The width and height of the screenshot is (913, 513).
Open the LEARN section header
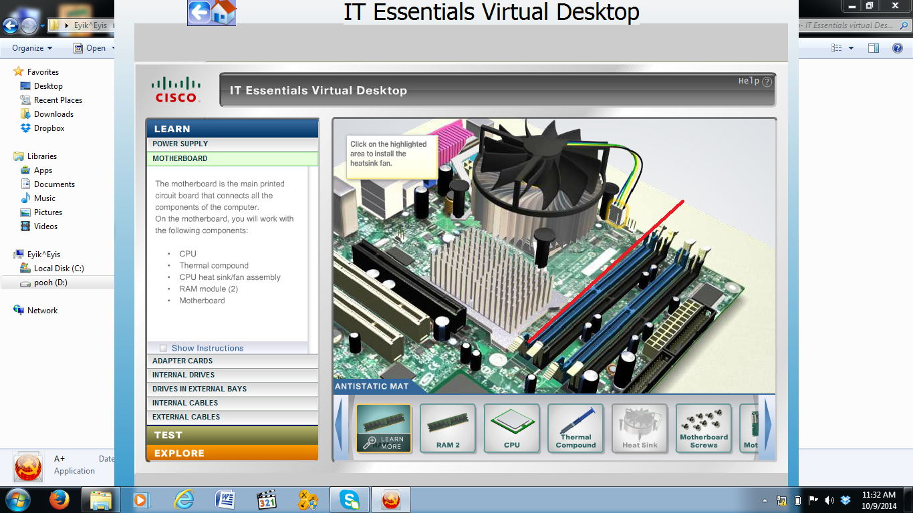coord(232,128)
